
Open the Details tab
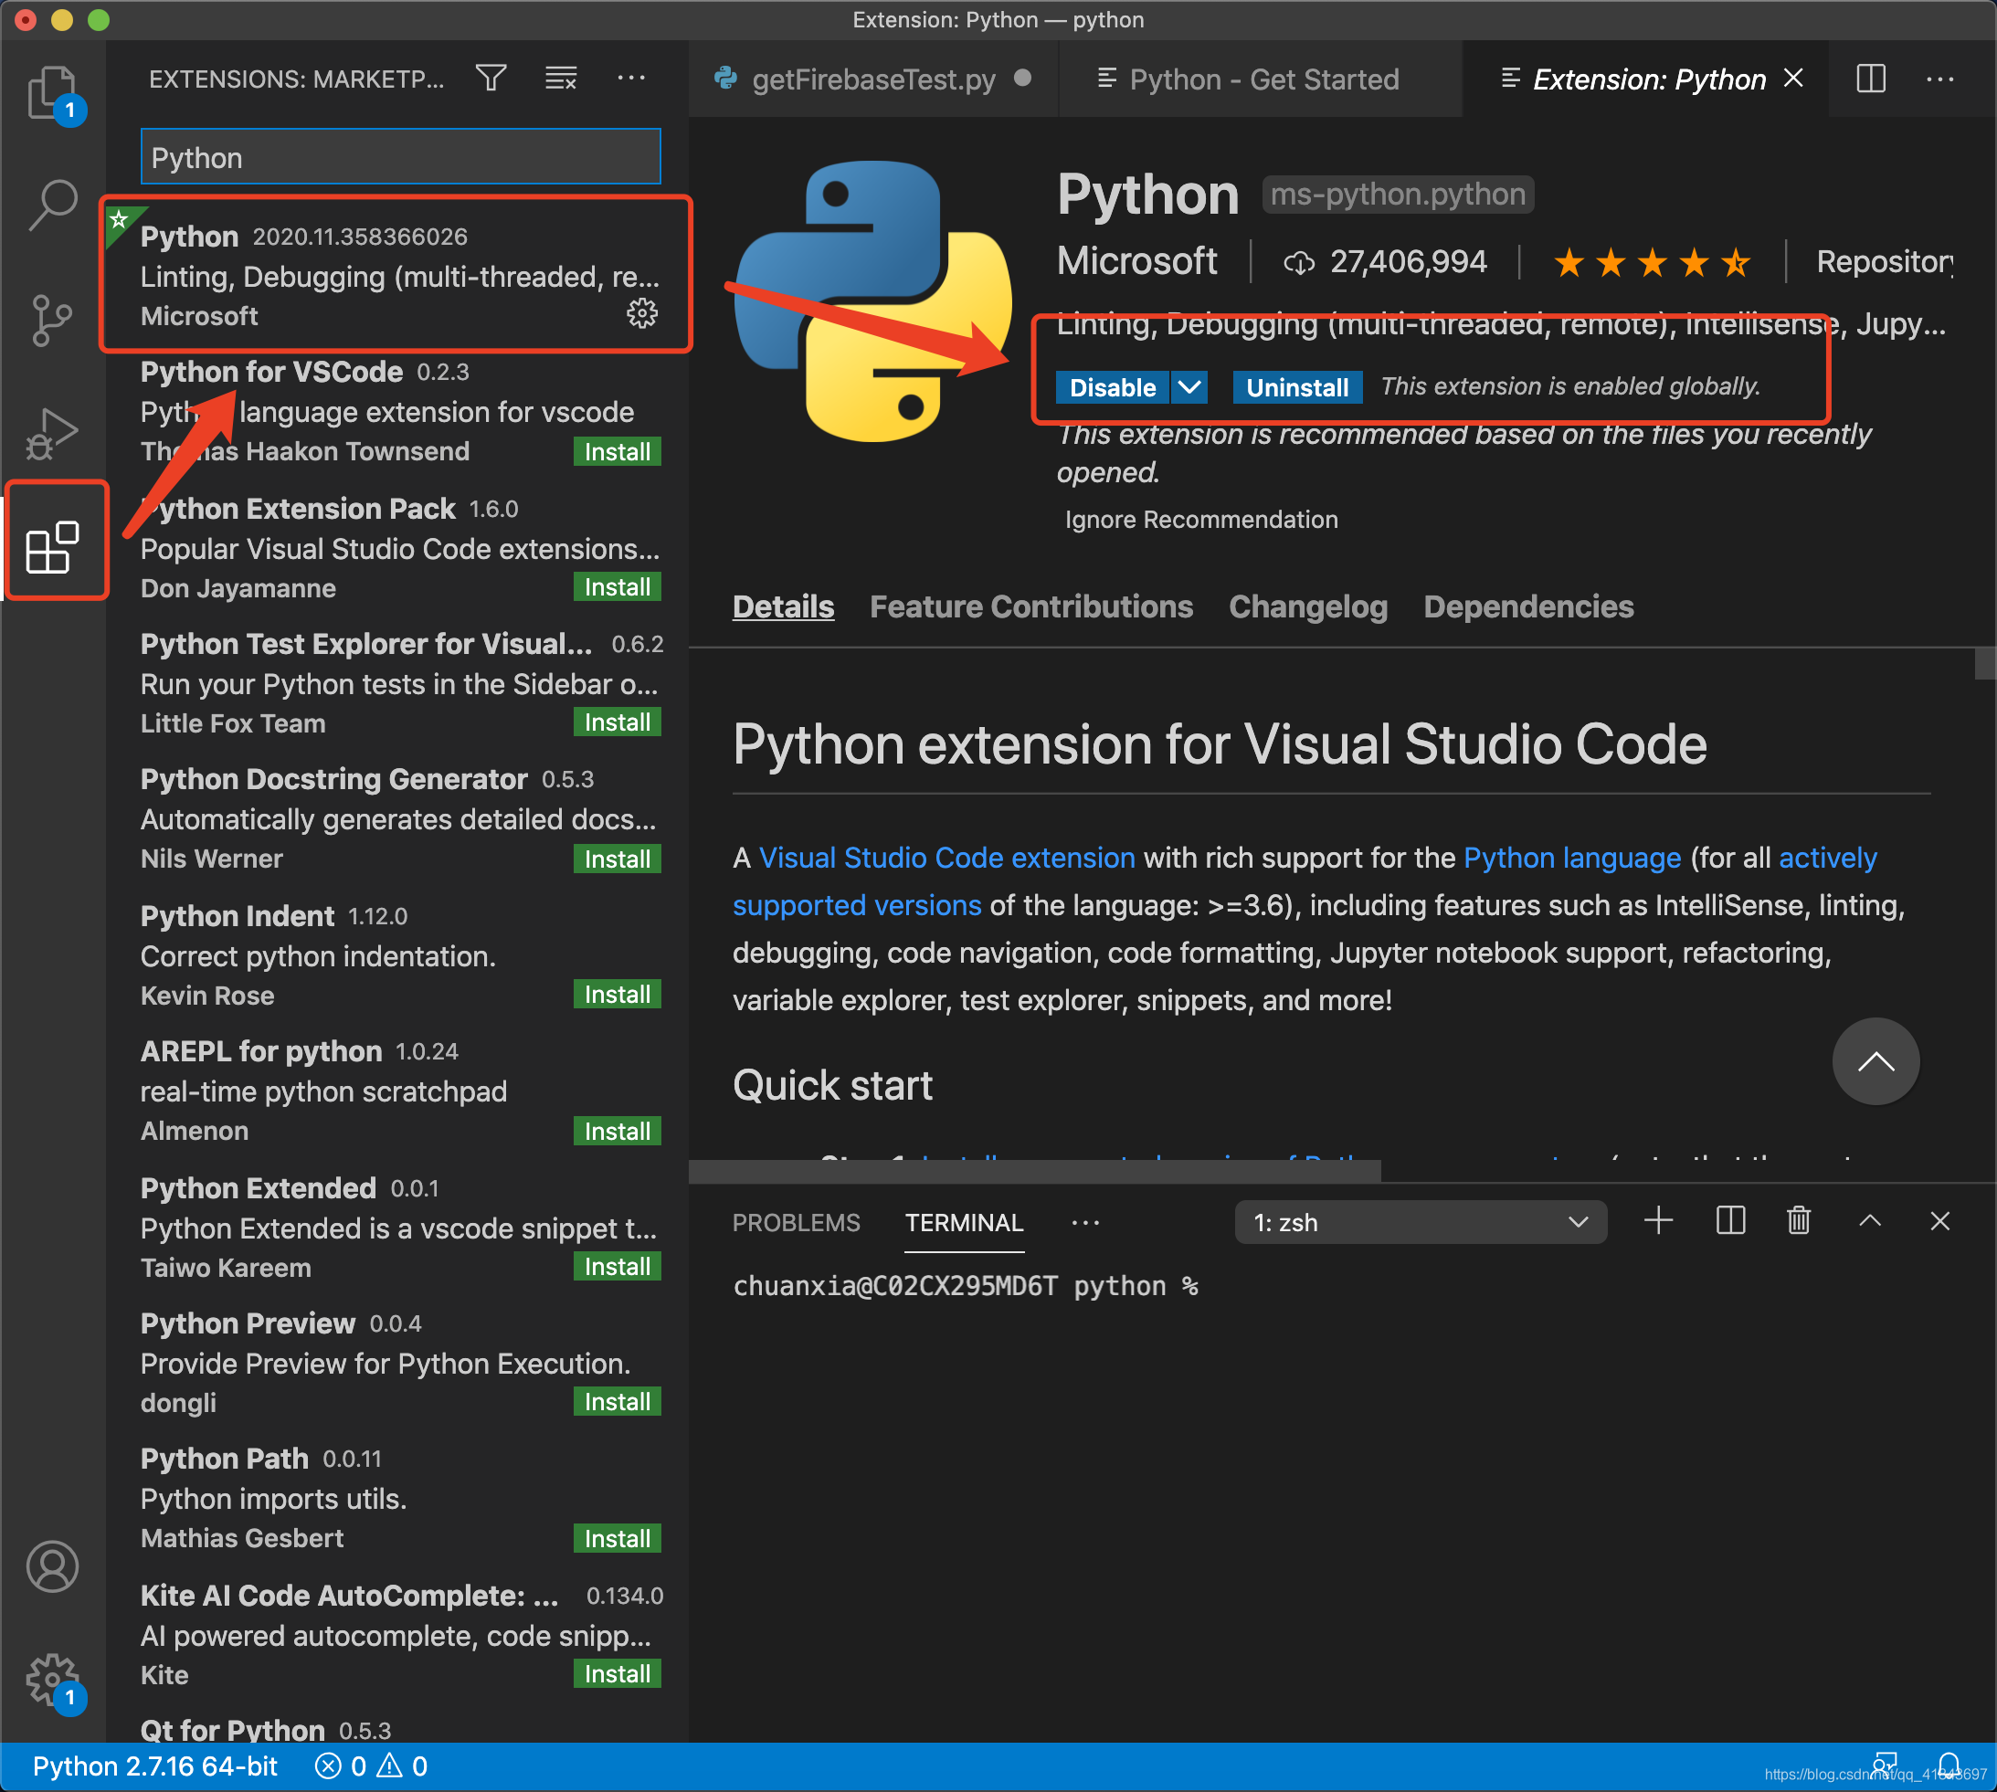click(783, 606)
